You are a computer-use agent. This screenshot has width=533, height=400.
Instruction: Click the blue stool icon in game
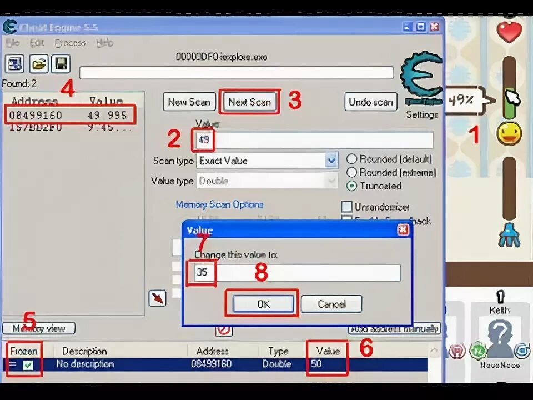point(509,234)
